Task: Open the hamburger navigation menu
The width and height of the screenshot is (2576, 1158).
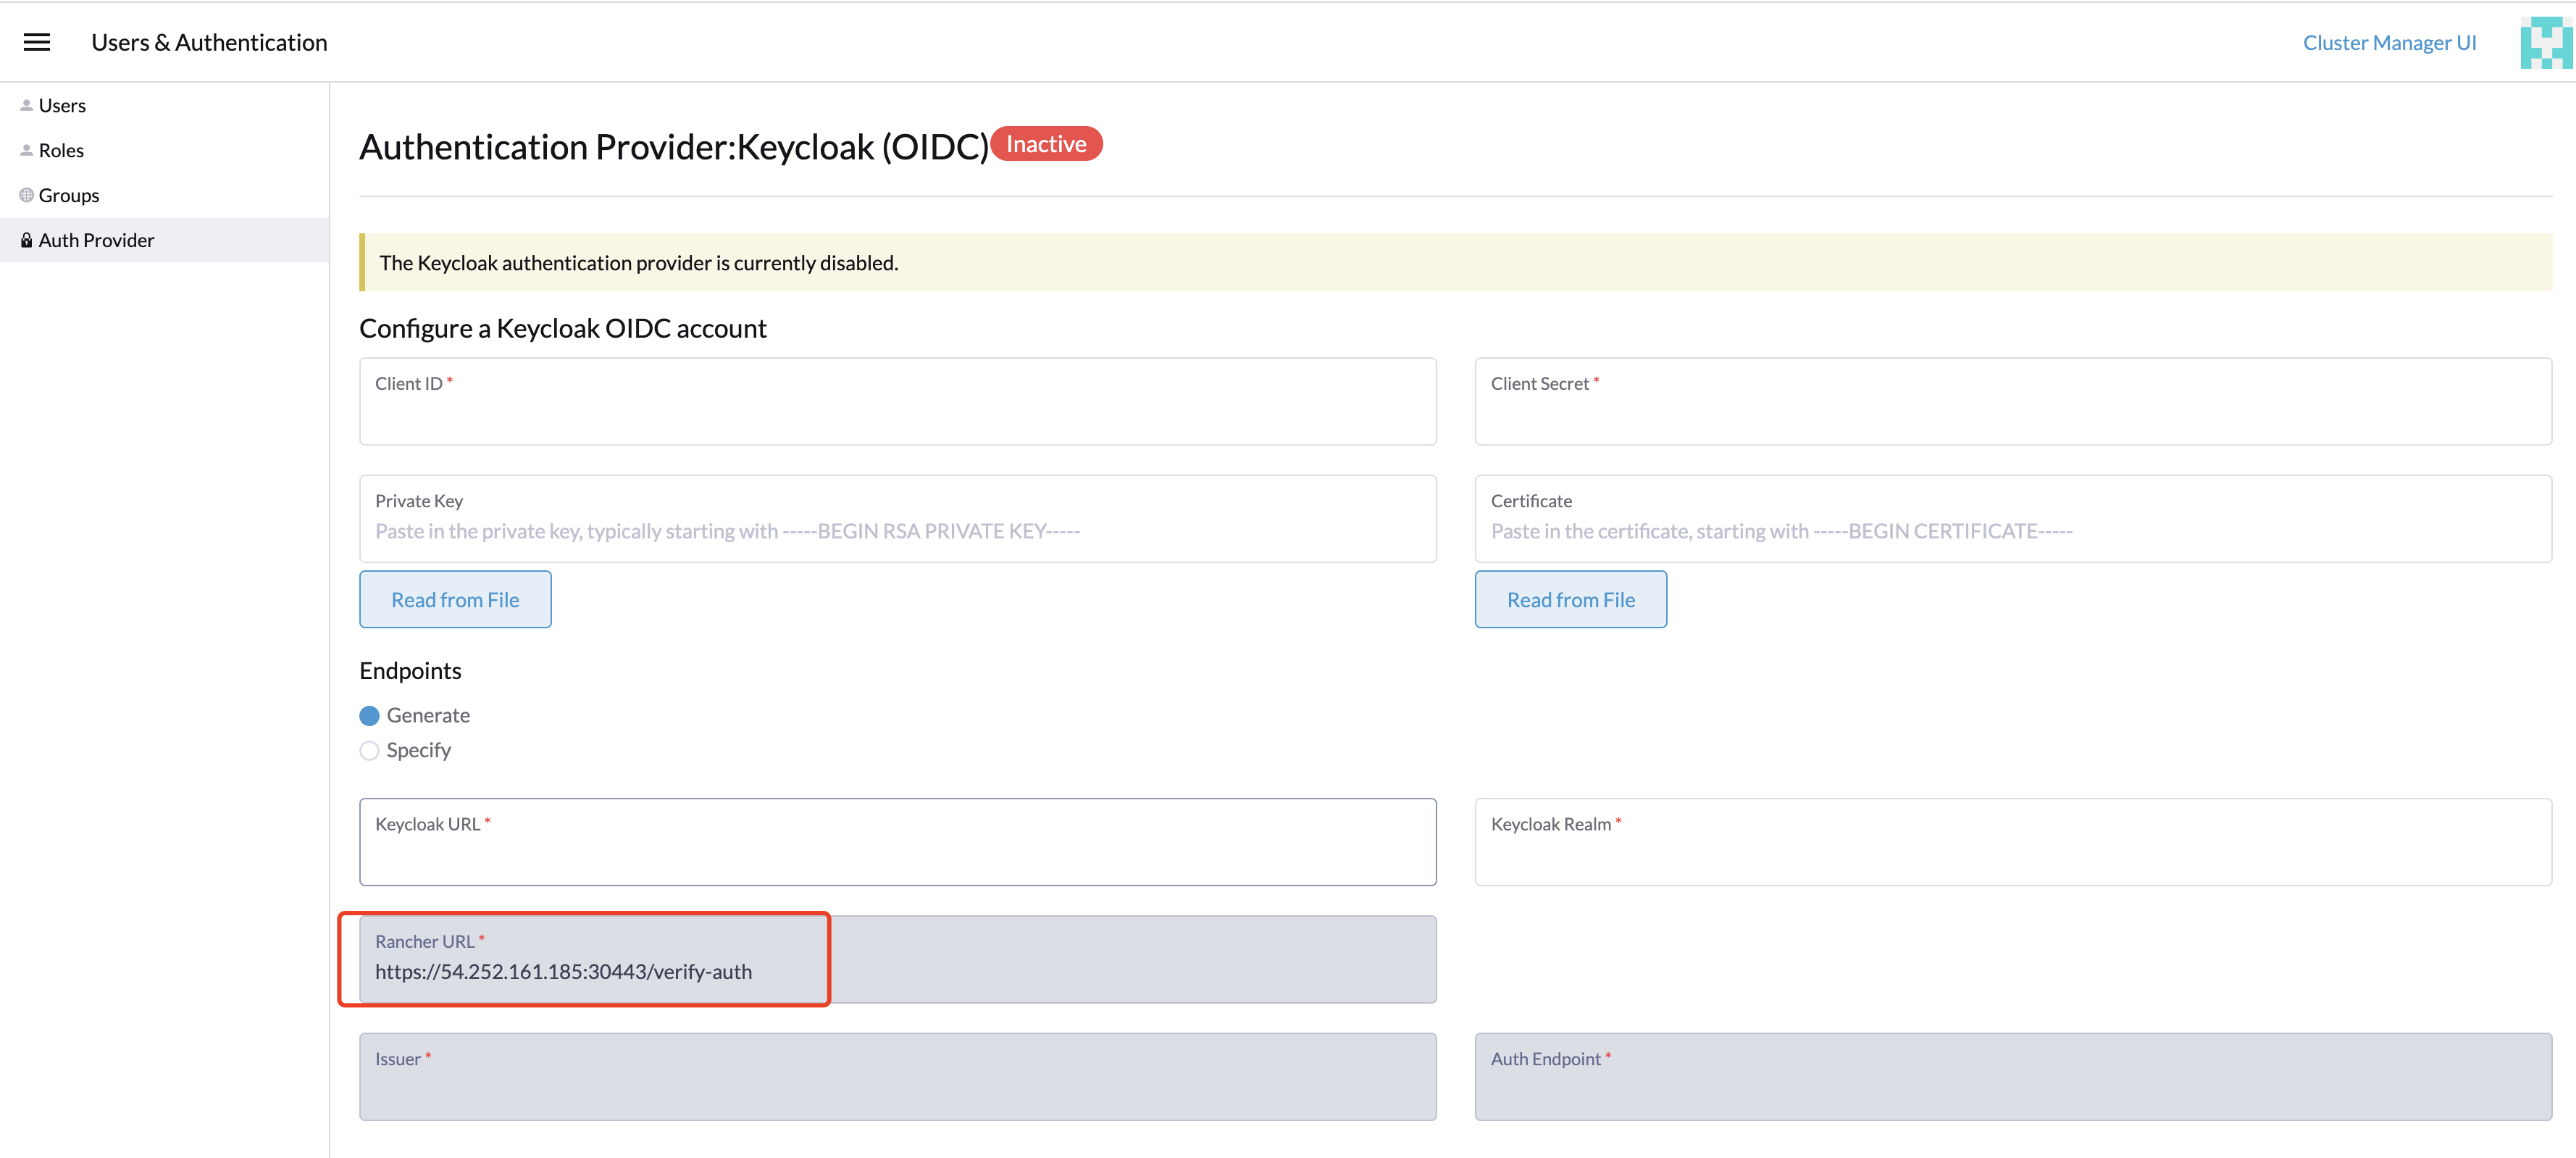Action: pos(37,42)
